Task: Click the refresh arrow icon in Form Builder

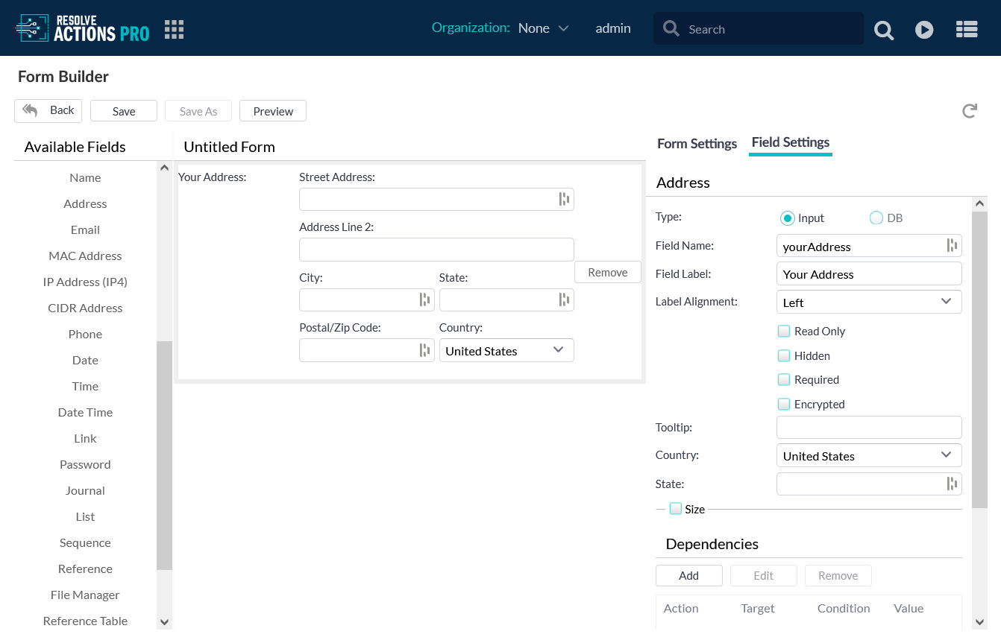Action: coord(969,111)
